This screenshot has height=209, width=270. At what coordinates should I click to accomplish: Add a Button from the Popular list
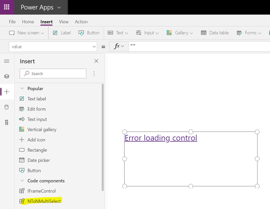34,171
